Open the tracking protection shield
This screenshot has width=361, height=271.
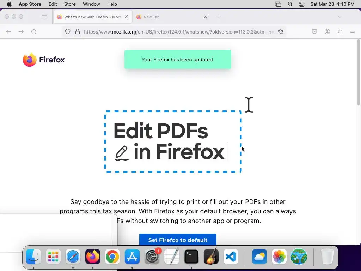click(x=67, y=31)
